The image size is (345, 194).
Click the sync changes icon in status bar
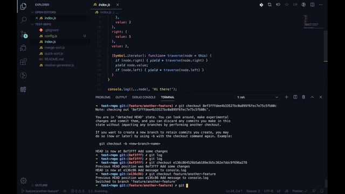point(65,191)
